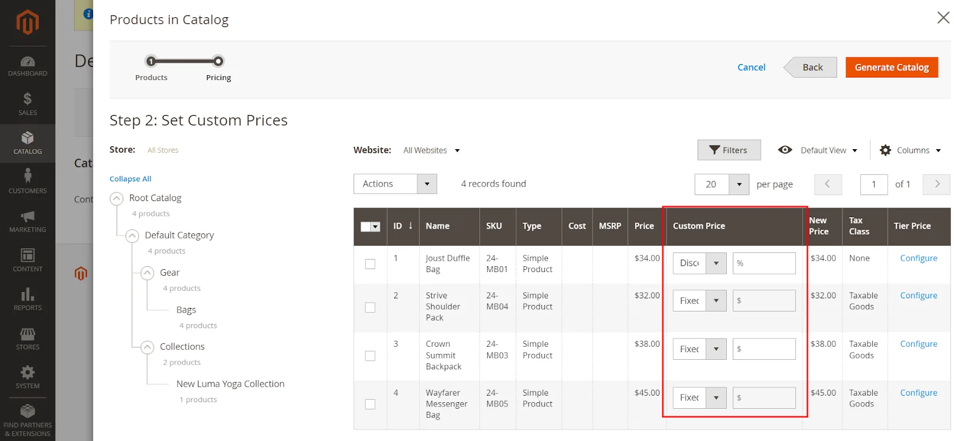The width and height of the screenshot is (954, 441).
Task: Collapse the Default Category tree node
Action: coord(132,236)
